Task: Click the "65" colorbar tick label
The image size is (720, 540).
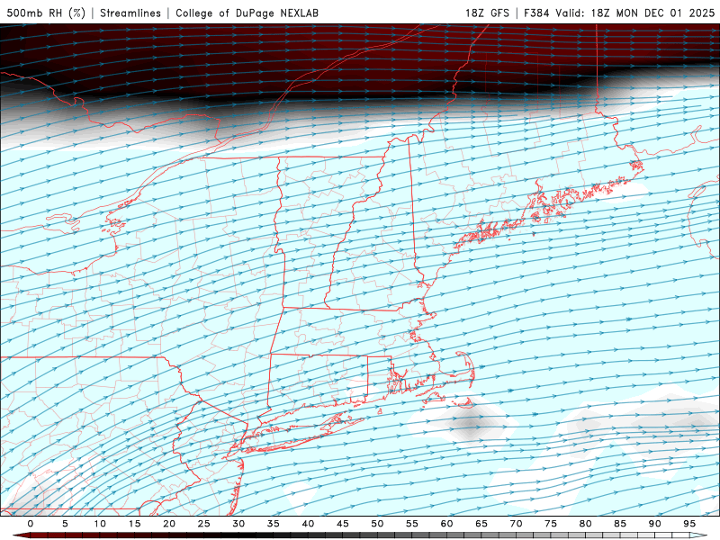Action: pyautogui.click(x=481, y=524)
